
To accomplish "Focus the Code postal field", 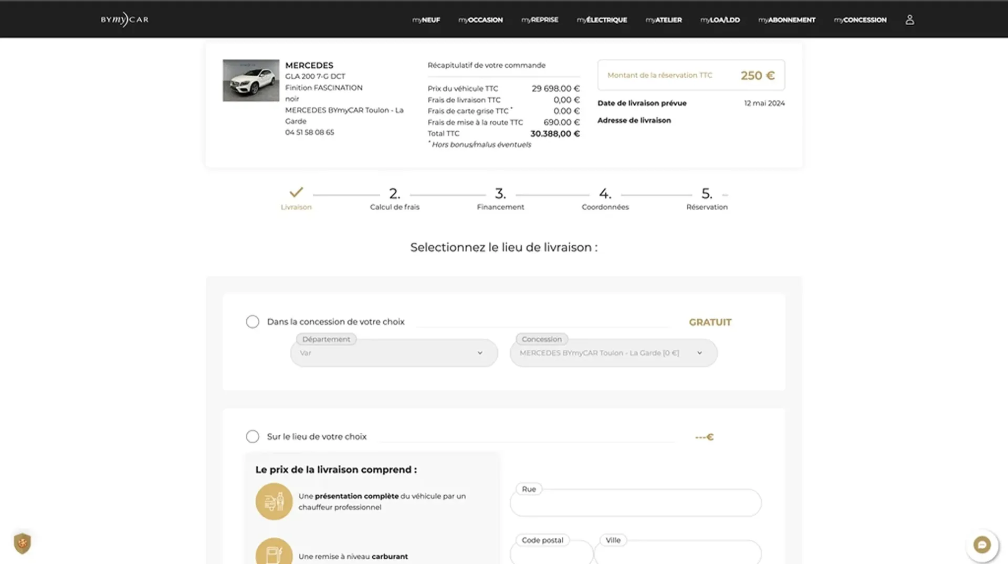I will [551, 552].
